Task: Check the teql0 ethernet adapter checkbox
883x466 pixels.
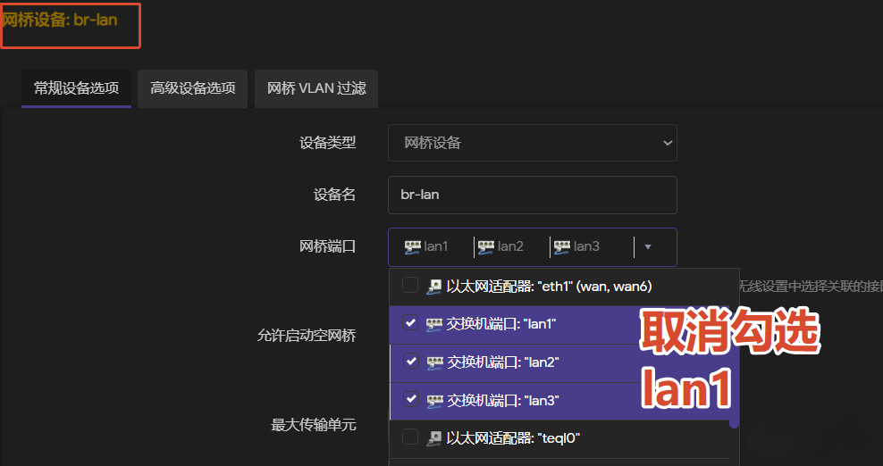Action: tap(410, 437)
